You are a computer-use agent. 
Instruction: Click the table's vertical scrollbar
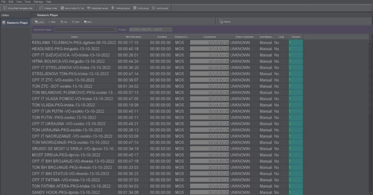coord(370,117)
